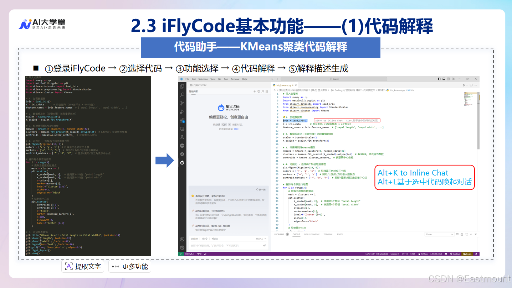Open the Code output channel dropdown

440,234
